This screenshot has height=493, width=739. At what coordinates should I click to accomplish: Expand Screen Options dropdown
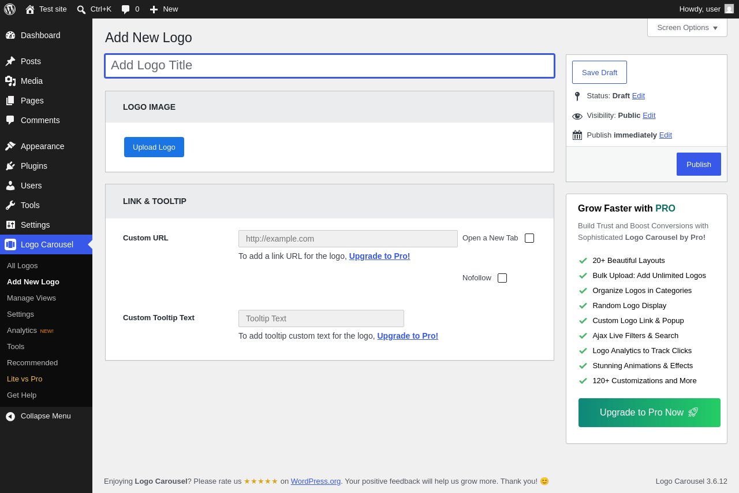687,27
